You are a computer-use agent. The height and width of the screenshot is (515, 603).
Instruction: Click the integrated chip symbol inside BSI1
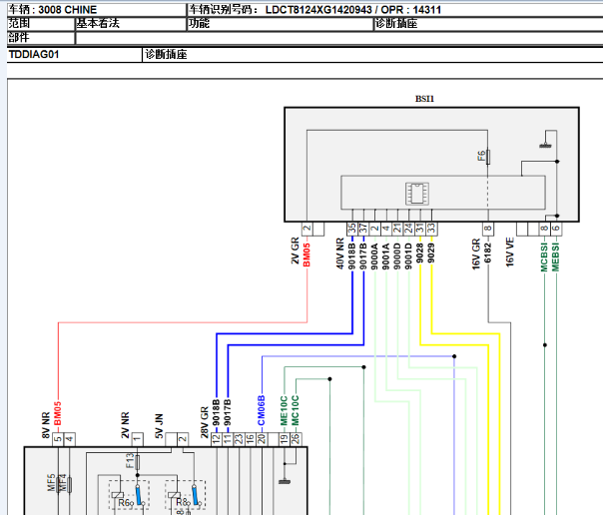click(x=417, y=194)
